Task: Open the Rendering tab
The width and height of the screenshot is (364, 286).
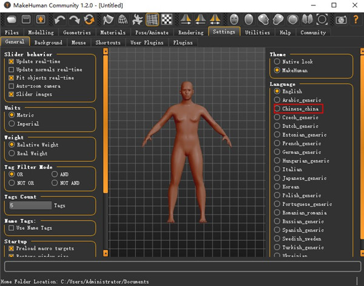Action: pos(192,33)
